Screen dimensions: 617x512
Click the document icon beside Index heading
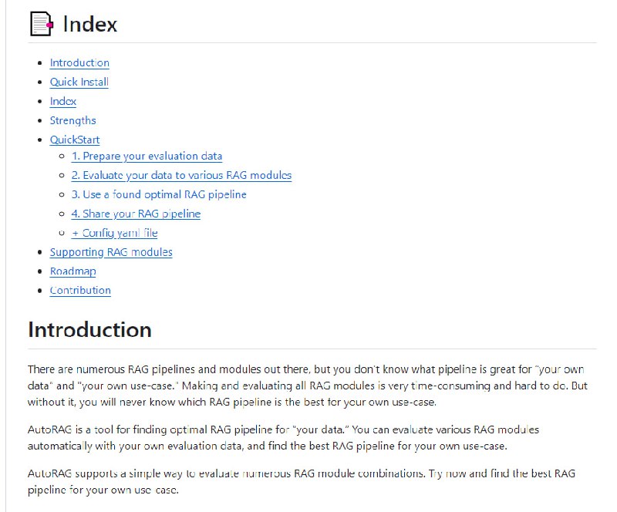pyautogui.click(x=41, y=24)
